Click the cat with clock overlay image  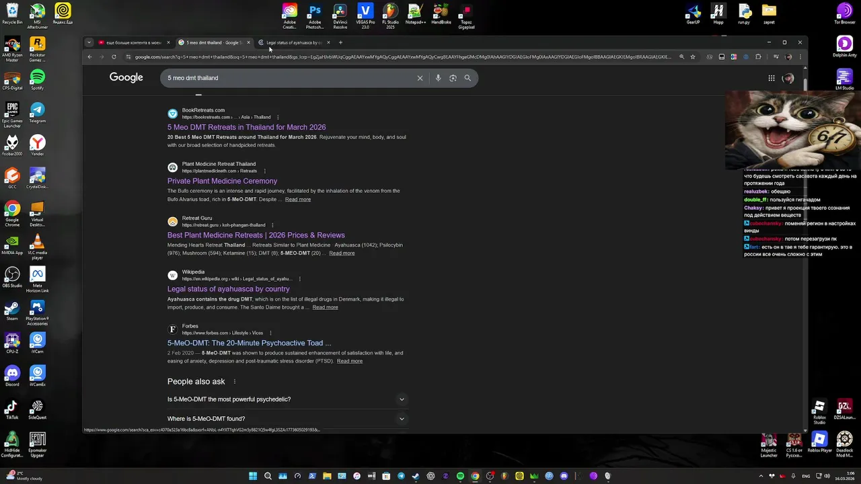792,130
